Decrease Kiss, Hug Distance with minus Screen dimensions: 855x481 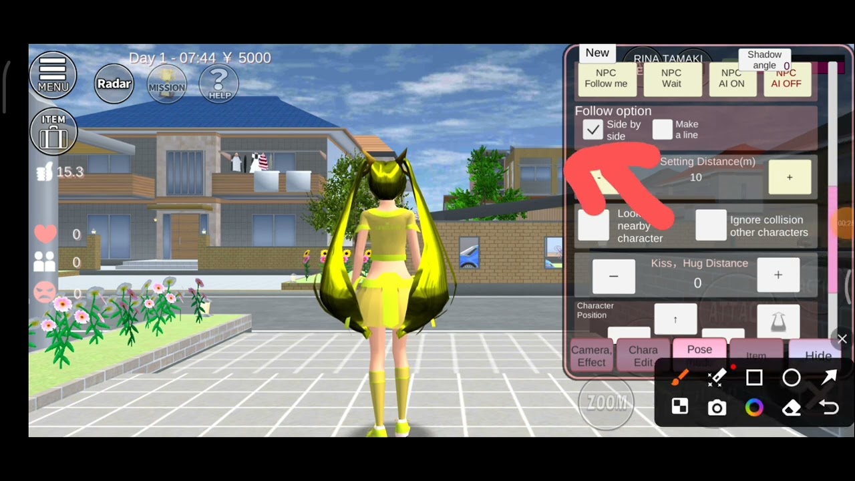pos(614,275)
